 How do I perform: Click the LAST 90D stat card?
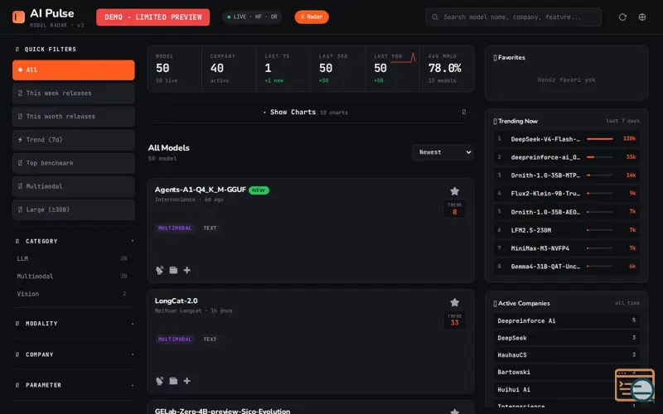[392, 69]
